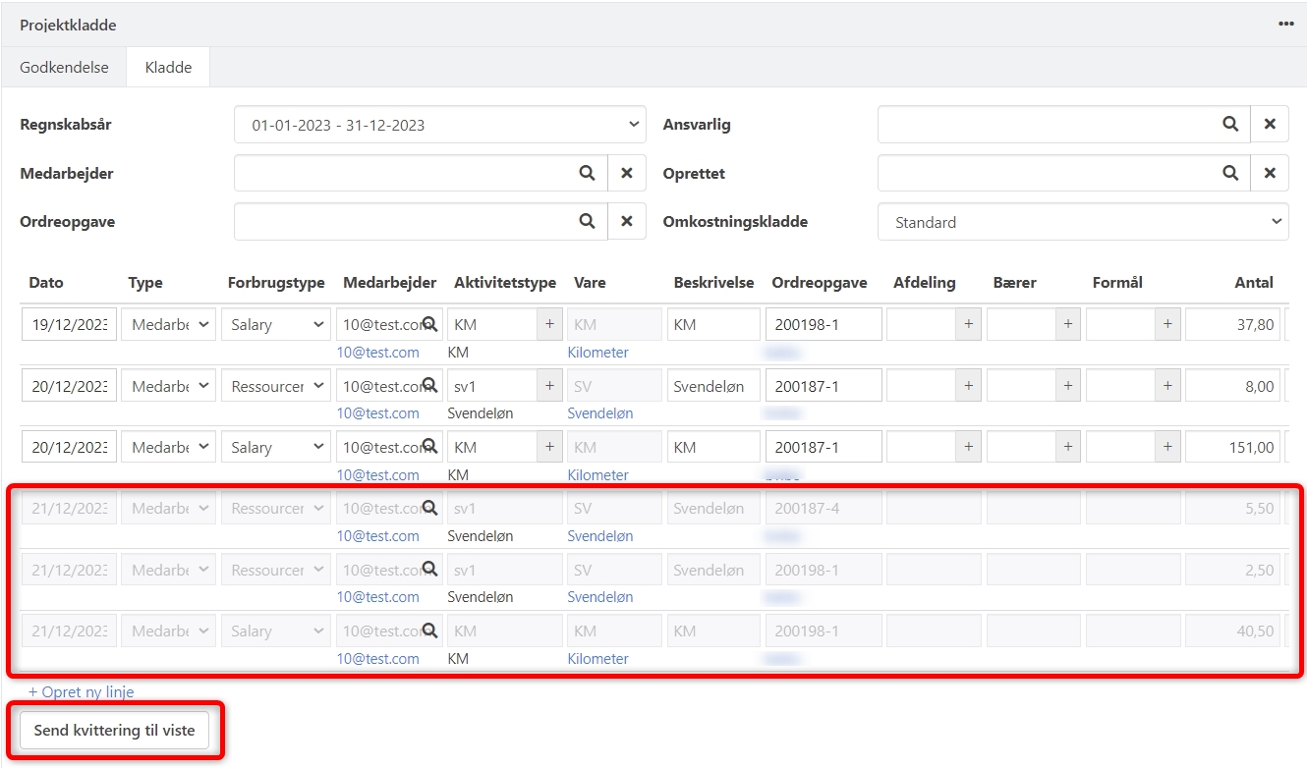Screen dimensions: 1307x768
Task: Open the Ordreopgave filter search magnifier
Action: [587, 221]
